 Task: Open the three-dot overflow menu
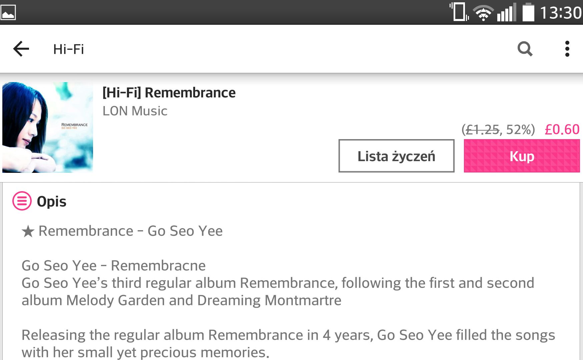pos(567,49)
